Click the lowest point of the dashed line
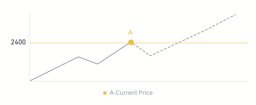256x105 pixels. 151,56
